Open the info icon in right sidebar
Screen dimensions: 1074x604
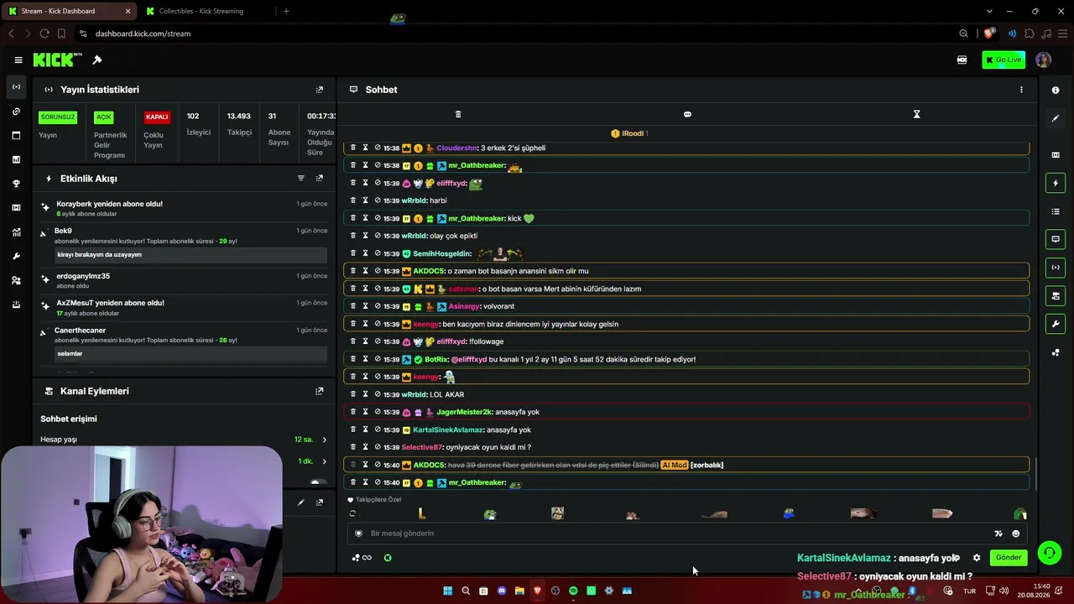coord(1056,90)
